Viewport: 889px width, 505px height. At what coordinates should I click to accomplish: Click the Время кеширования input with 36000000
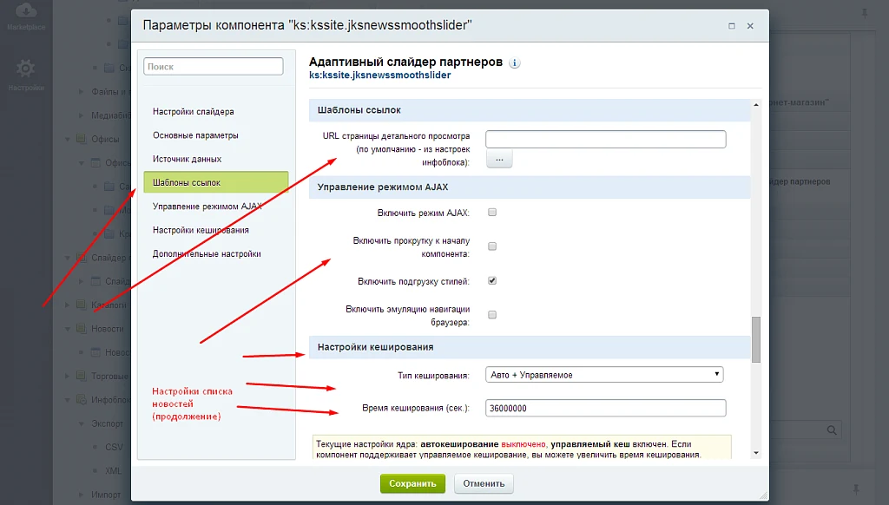[x=605, y=408]
